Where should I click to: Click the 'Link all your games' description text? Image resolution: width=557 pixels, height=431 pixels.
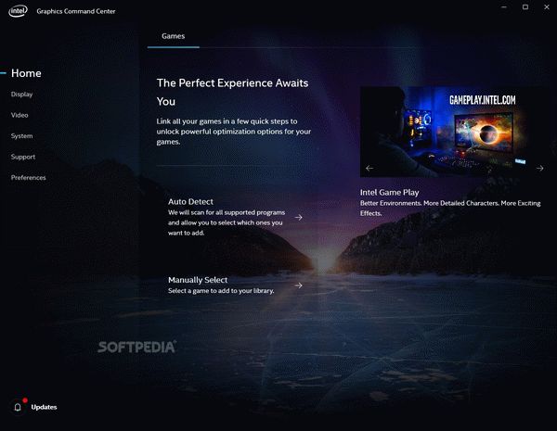[x=234, y=132]
